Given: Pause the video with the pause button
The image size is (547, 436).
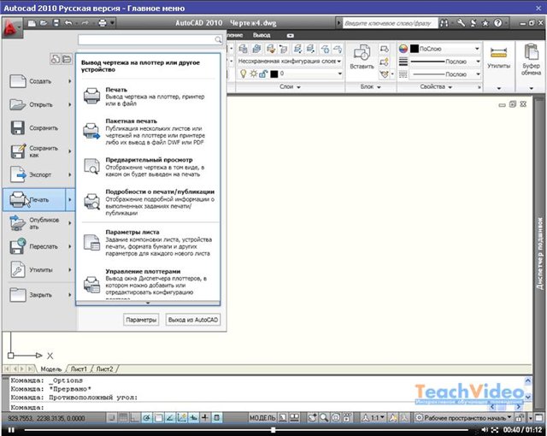Looking at the screenshot, I should (11, 430).
